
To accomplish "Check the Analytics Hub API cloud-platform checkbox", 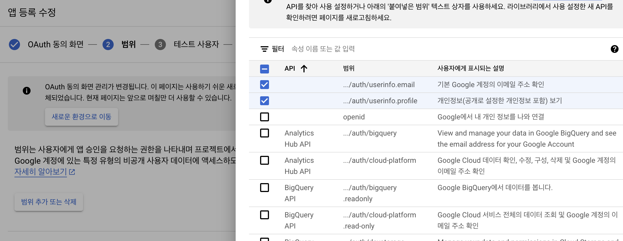I will (x=265, y=160).
